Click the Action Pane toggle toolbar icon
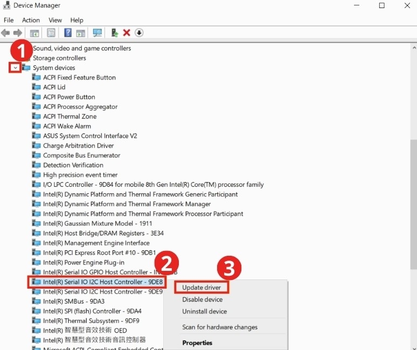The image size is (417, 350). (81, 33)
